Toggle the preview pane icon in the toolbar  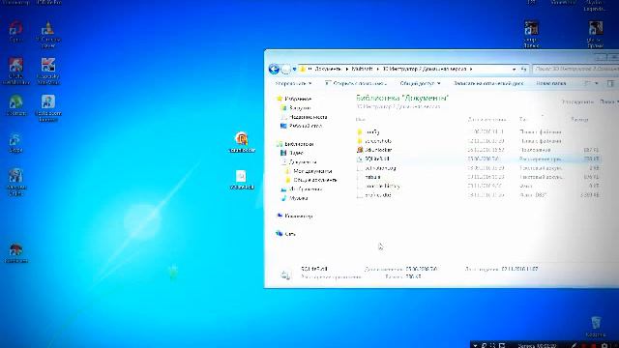point(610,83)
